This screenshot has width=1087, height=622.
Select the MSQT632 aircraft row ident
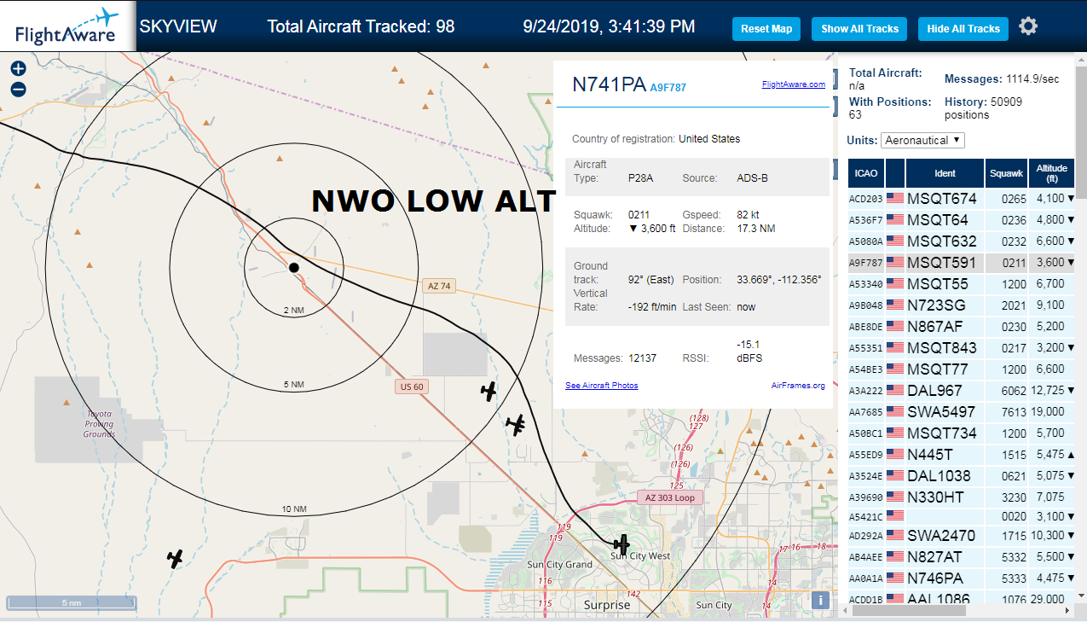point(941,241)
